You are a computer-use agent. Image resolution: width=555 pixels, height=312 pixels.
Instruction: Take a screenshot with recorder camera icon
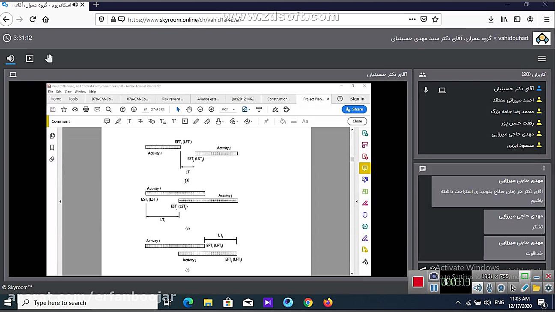(x=434, y=276)
